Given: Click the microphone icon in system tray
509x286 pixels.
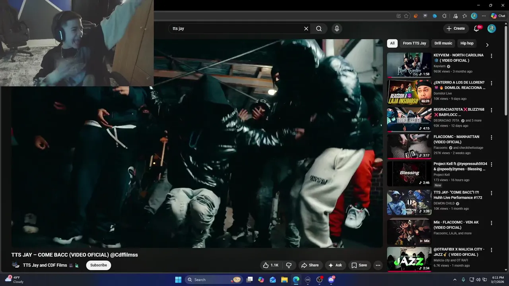Looking at the screenshot, I should (x=464, y=280).
